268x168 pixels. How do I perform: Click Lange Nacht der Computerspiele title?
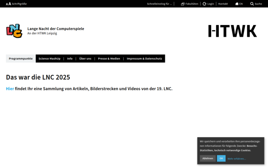pos(56,29)
